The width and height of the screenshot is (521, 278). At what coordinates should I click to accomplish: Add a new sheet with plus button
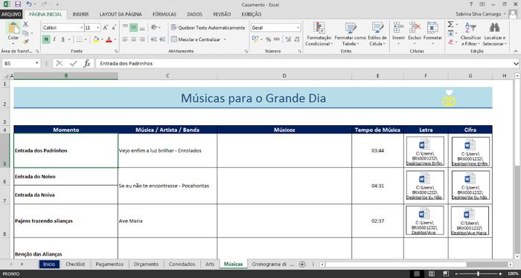pyautogui.click(x=302, y=264)
